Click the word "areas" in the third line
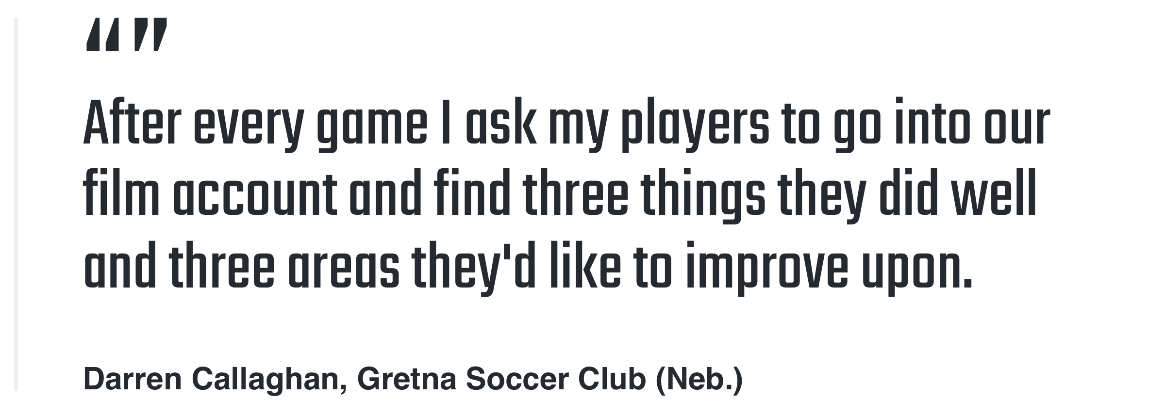 [x=344, y=266]
